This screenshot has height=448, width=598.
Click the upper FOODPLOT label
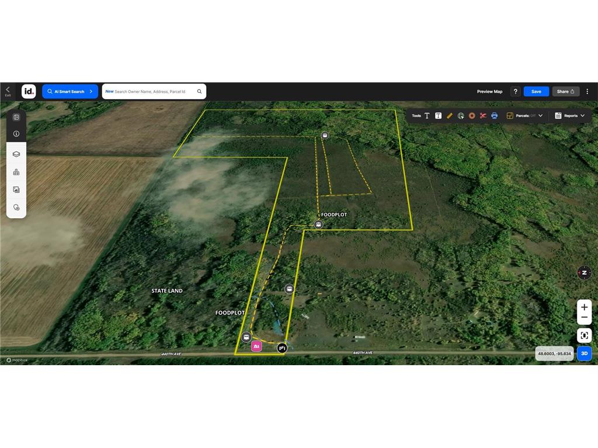333,215
